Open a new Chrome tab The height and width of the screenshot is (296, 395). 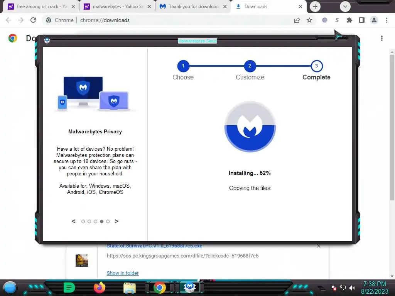click(x=315, y=7)
